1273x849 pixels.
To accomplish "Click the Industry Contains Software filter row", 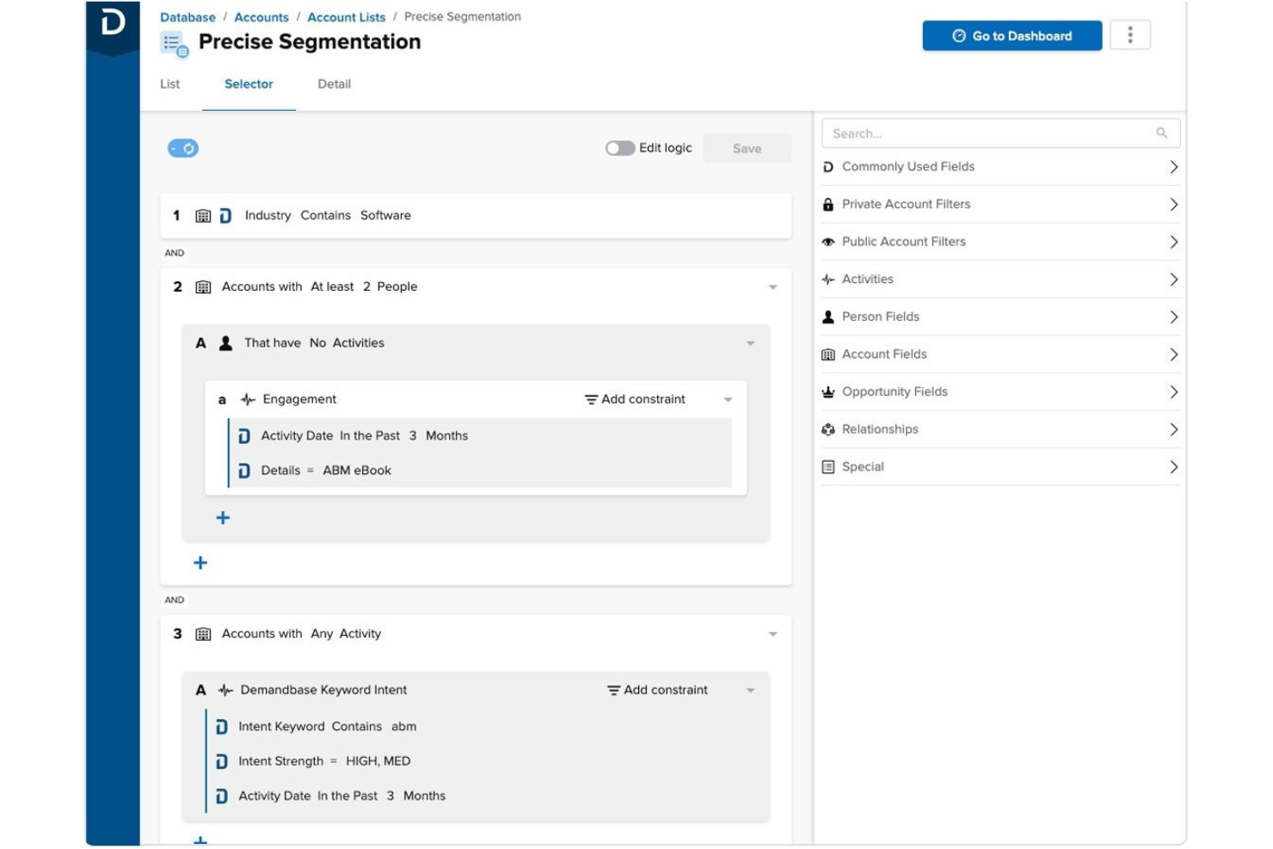I will tap(476, 216).
